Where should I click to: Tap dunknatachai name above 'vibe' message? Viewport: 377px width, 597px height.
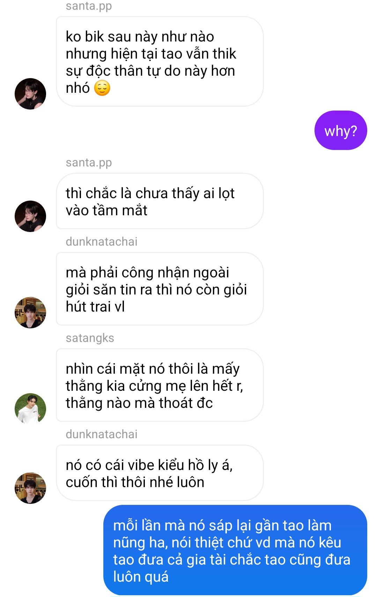102,434
